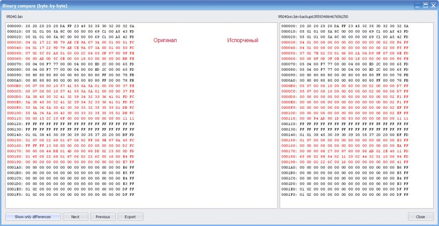Select row 000150 in the right hex pane

(345, 140)
